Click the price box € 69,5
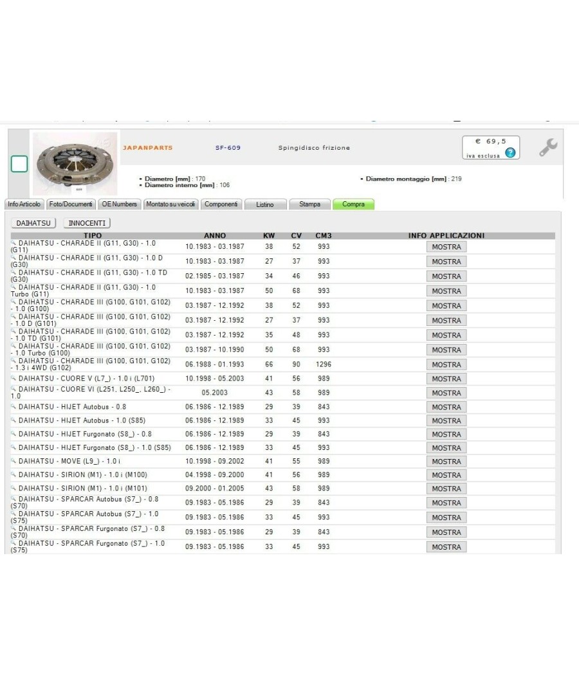The height and width of the screenshot is (675, 579). (x=491, y=148)
